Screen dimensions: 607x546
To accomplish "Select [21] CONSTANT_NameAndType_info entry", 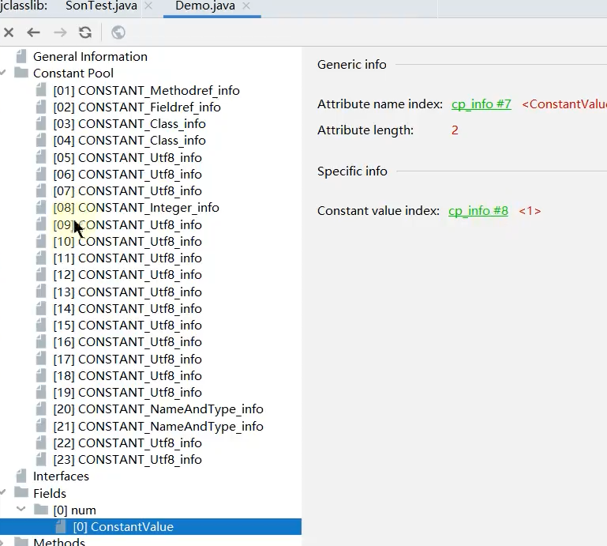I will pos(159,427).
